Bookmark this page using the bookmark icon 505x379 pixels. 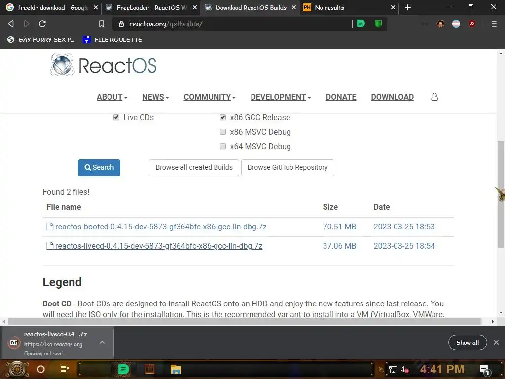point(102,24)
